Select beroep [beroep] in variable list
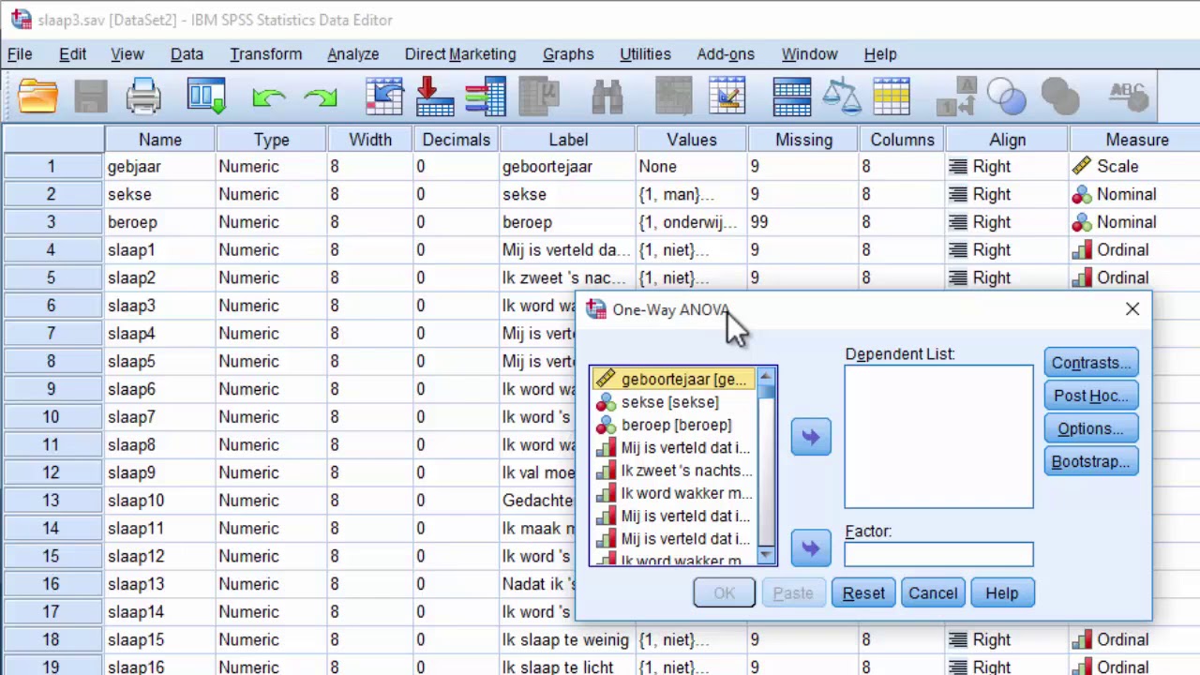The width and height of the screenshot is (1200, 675). (x=674, y=425)
